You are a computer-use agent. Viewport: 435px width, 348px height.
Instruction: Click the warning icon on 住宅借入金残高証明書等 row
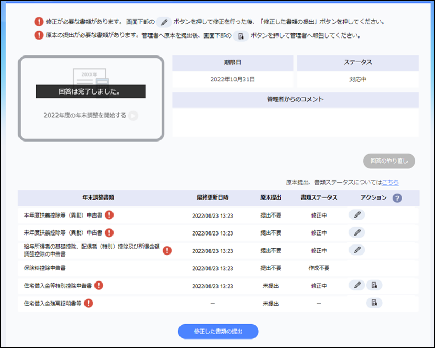[x=89, y=303]
